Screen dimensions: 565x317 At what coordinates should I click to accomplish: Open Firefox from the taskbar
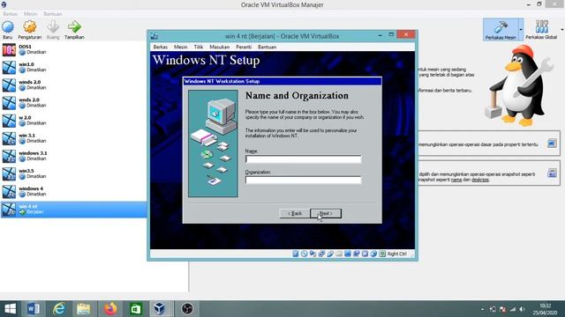click(x=110, y=309)
